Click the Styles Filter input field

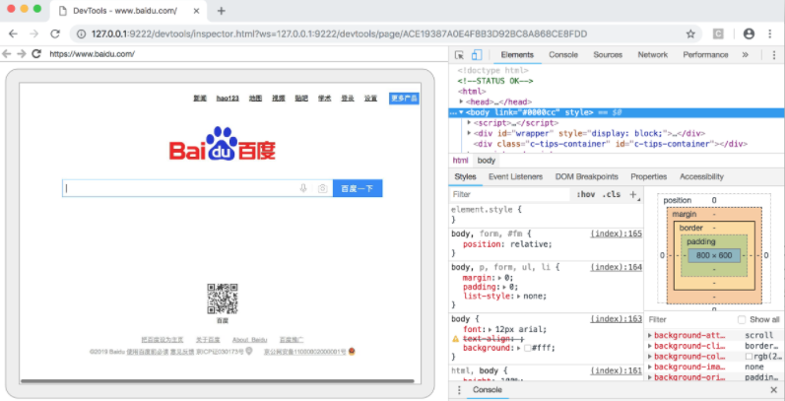pyautogui.click(x=509, y=194)
